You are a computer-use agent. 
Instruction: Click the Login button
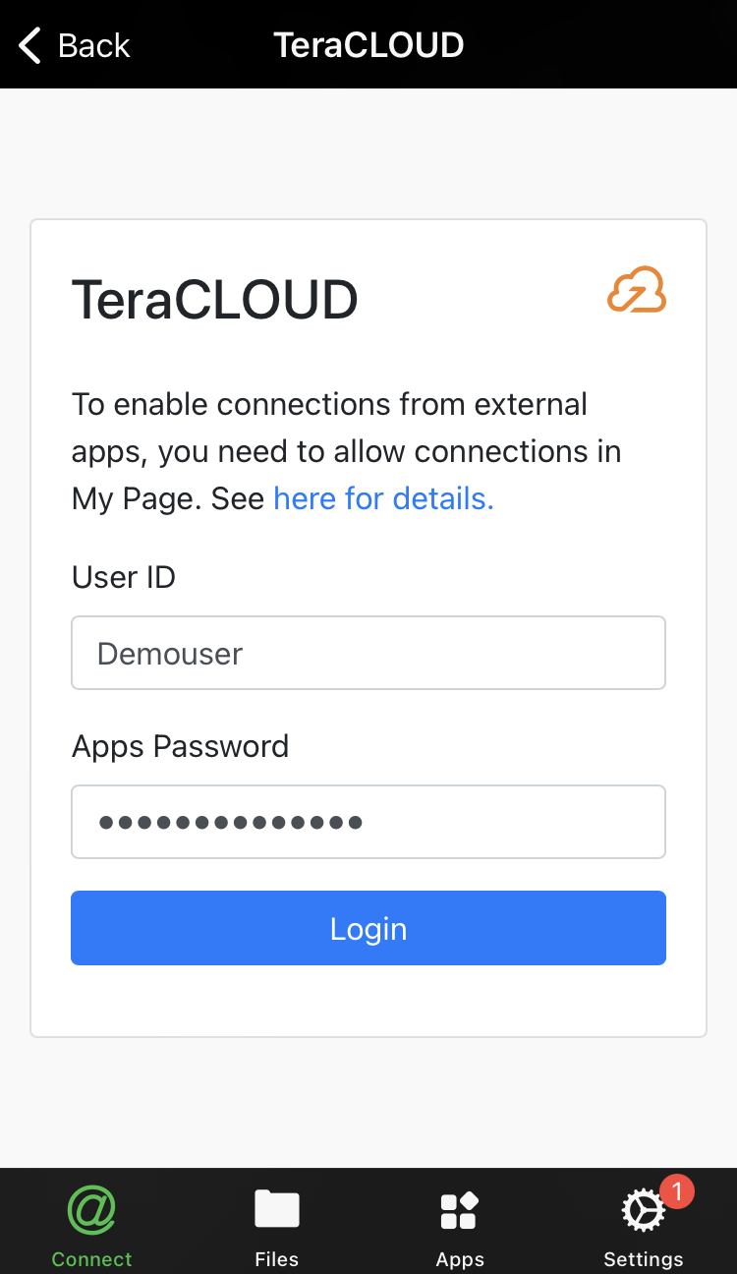click(x=368, y=928)
